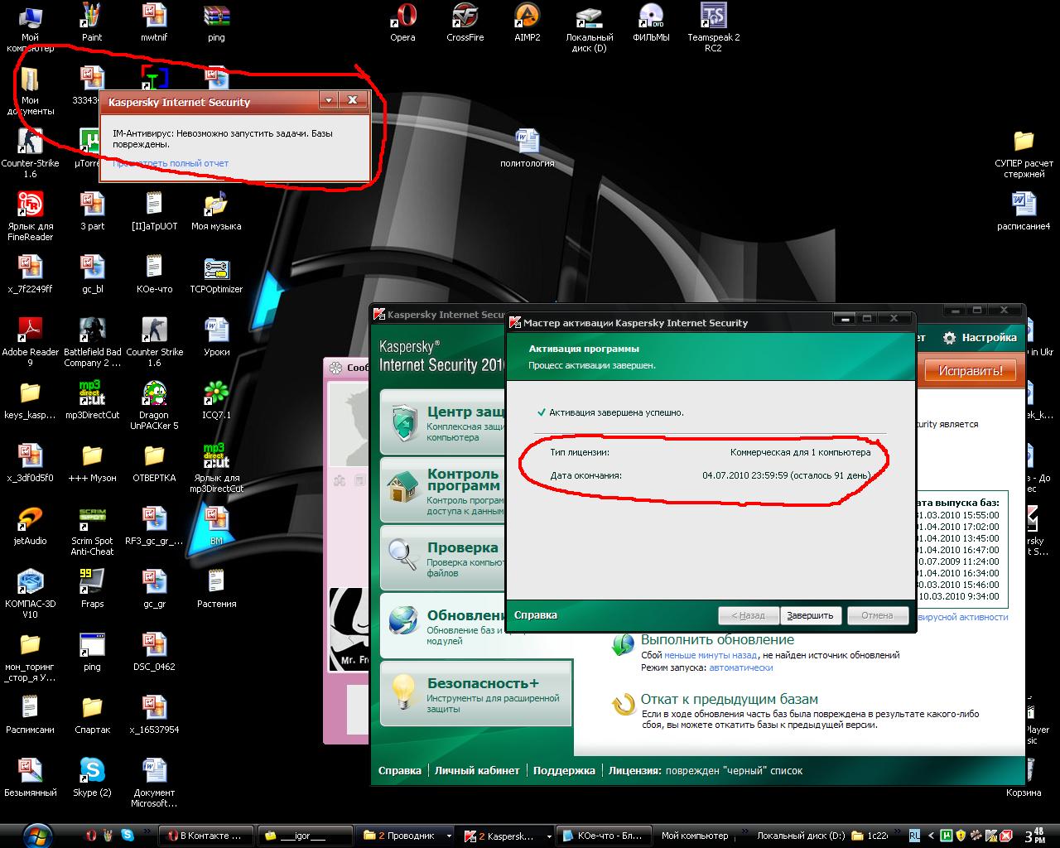
Task: Open Справка in the activation wizard
Action: (536, 615)
